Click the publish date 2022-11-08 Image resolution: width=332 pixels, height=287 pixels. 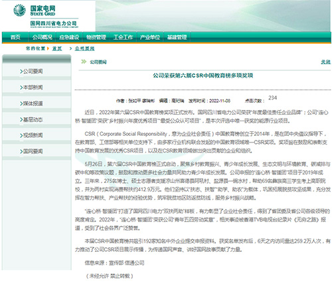pyautogui.click(x=220, y=101)
